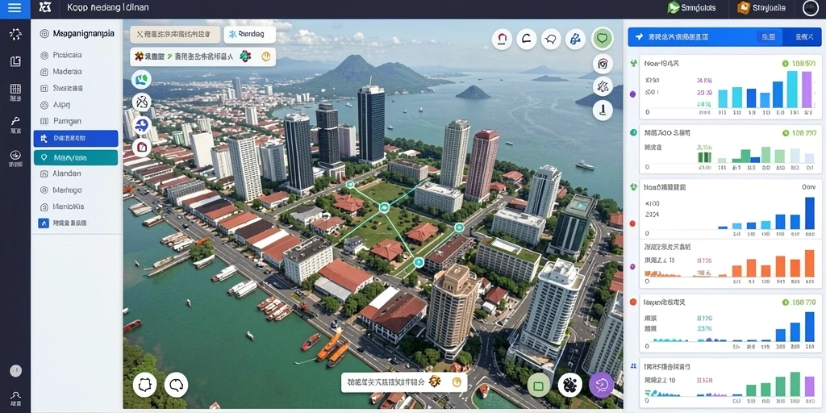This screenshot has width=826, height=413.
Task: Click the grid icon in dark sidebar
Action: click(15, 89)
